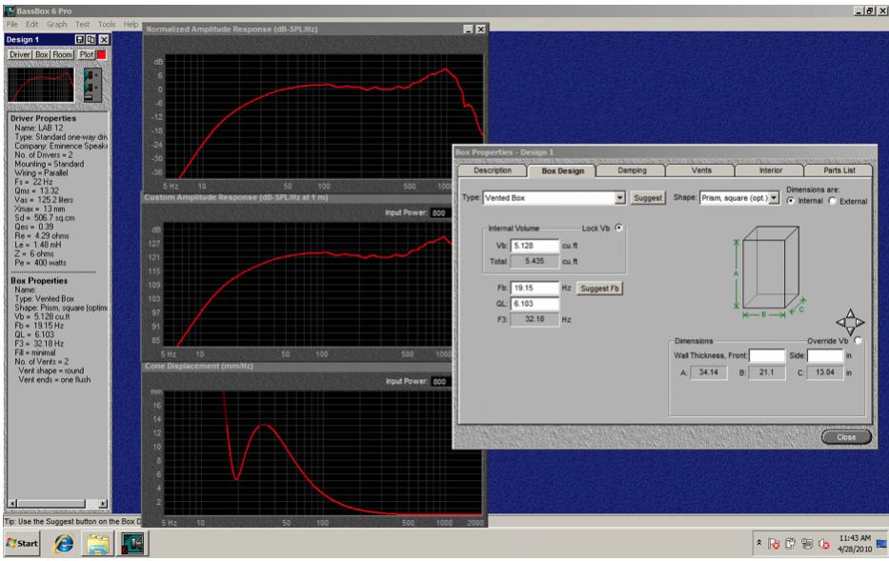Minimize the Normalized Amplitude Response graph window
The image size is (889, 561).
tap(468, 30)
